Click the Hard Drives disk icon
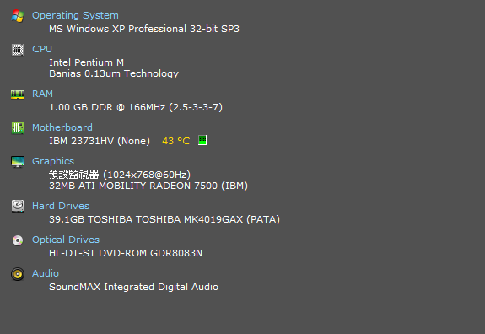This screenshot has width=485, height=334. coord(18,206)
